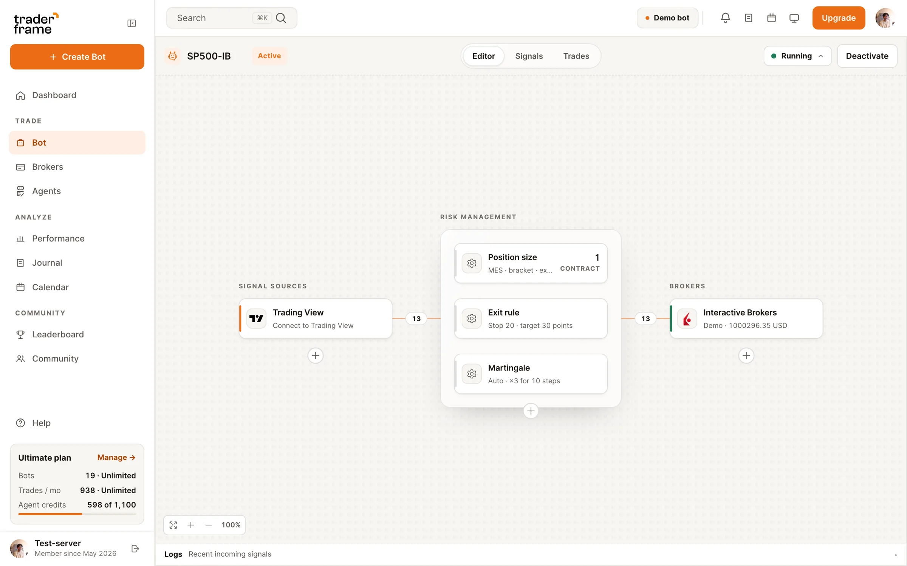
Task: Open the Manage plan link
Action: tap(116, 457)
